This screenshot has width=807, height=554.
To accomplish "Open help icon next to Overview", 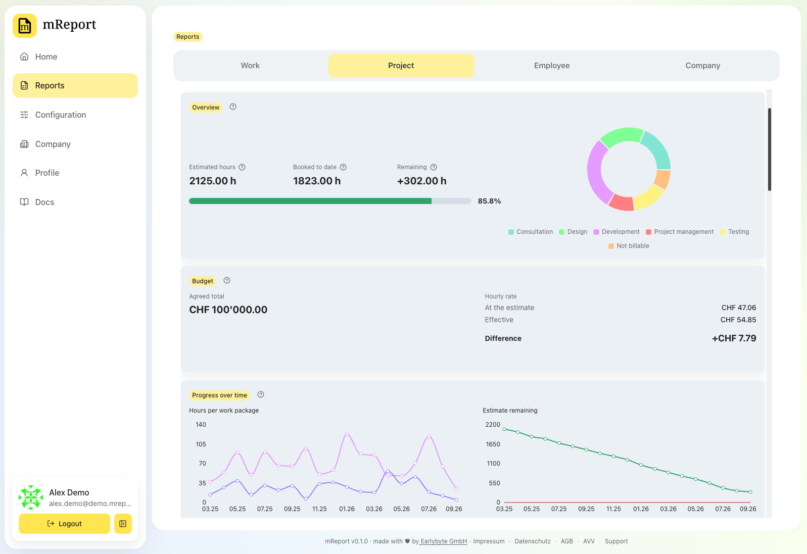I will coord(233,107).
